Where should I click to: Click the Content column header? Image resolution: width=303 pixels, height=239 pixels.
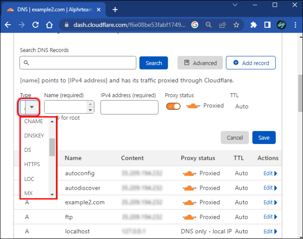(132, 158)
